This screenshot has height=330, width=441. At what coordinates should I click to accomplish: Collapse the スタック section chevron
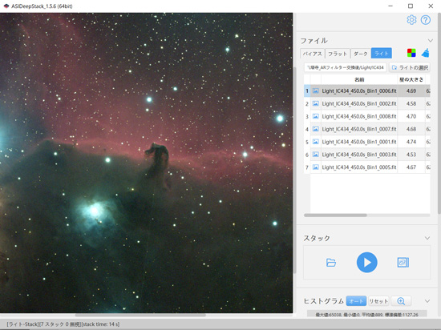[427, 238]
